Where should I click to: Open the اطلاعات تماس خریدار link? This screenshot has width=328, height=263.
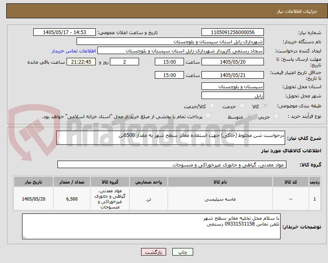(74, 51)
